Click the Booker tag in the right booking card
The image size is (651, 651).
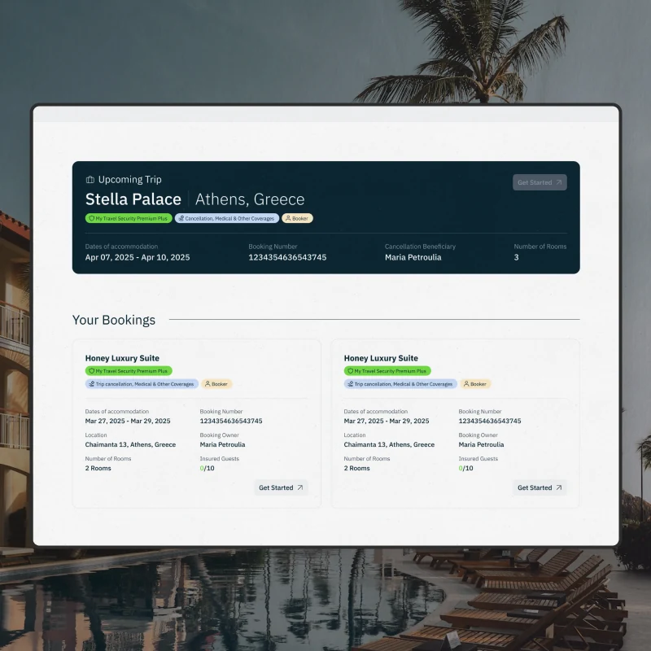[475, 384]
